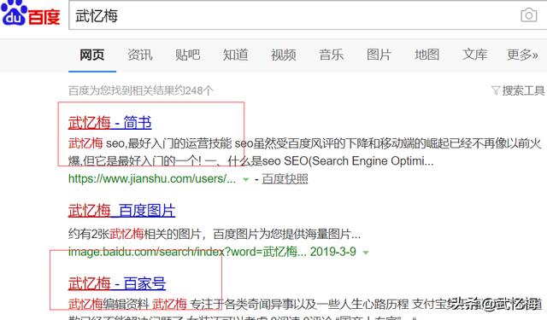Open the 地图 tab
This screenshot has width=547, height=320.
point(427,55)
